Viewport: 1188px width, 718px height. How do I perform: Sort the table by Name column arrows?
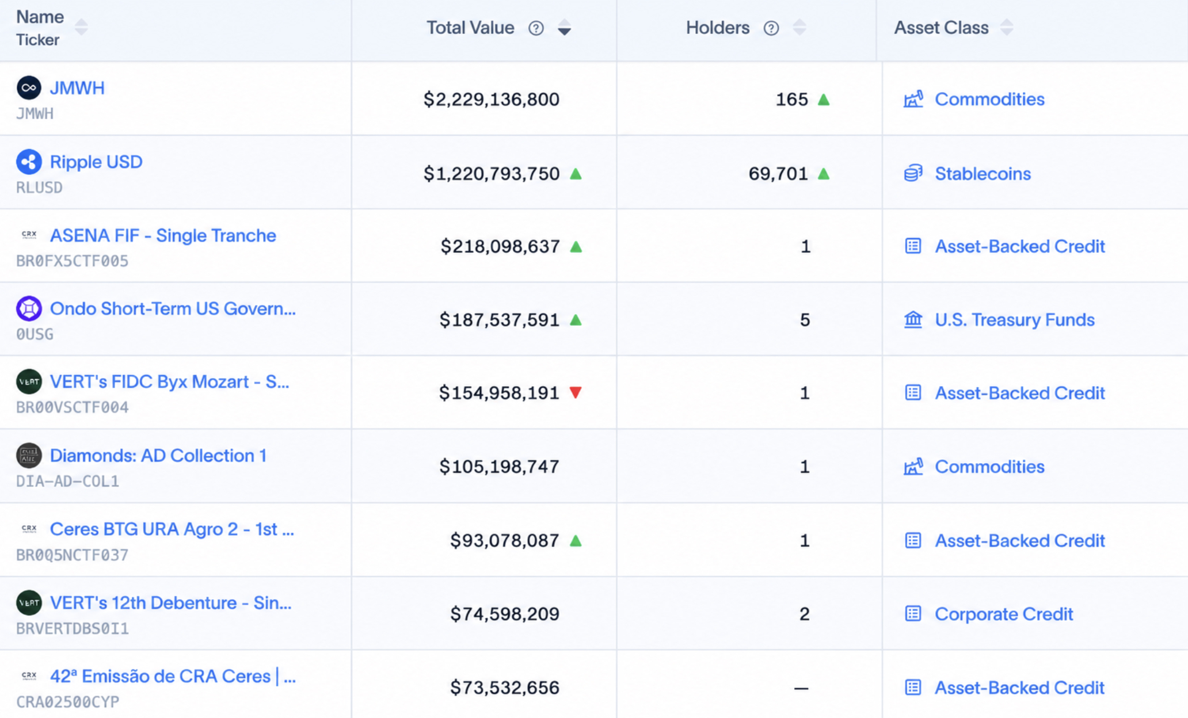coord(81,27)
